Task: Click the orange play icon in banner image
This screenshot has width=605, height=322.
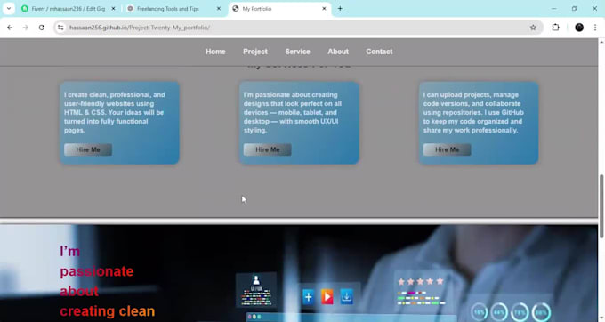Action: click(327, 297)
